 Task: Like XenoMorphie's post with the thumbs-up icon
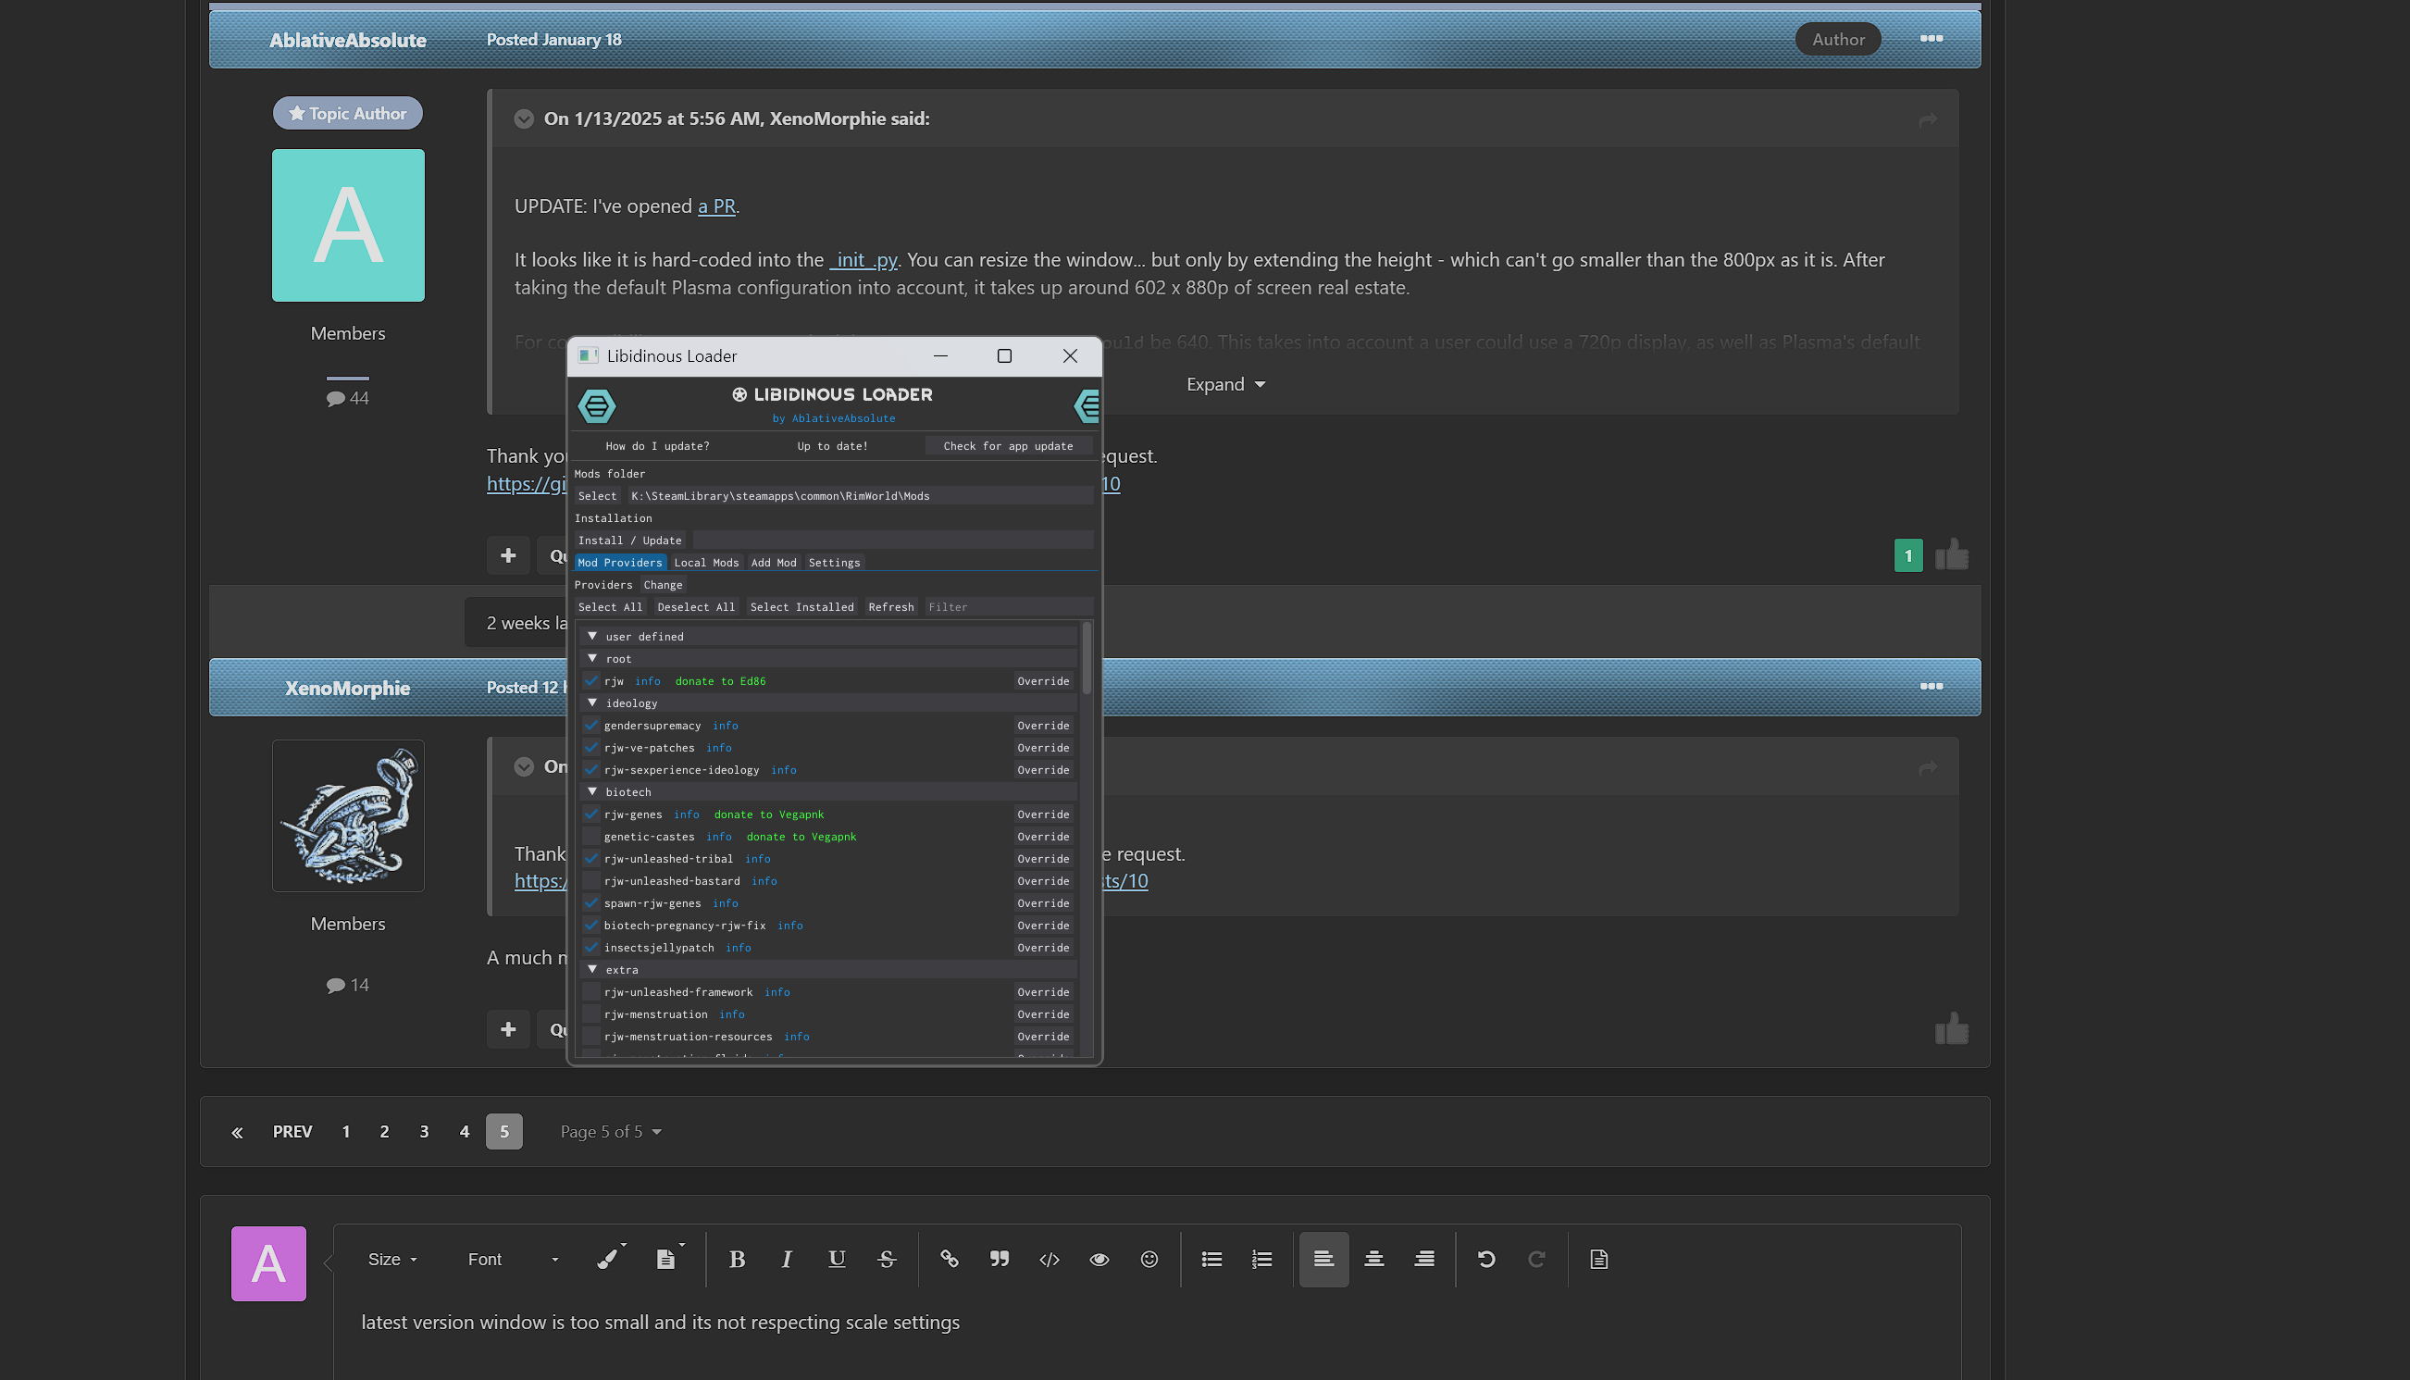click(1952, 1027)
